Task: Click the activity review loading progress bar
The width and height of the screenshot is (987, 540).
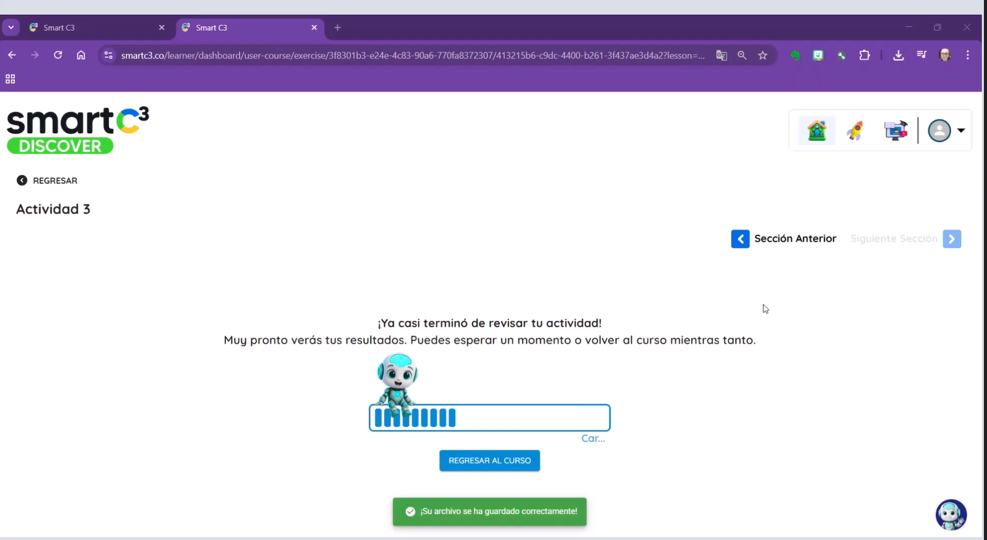Action: [489, 418]
